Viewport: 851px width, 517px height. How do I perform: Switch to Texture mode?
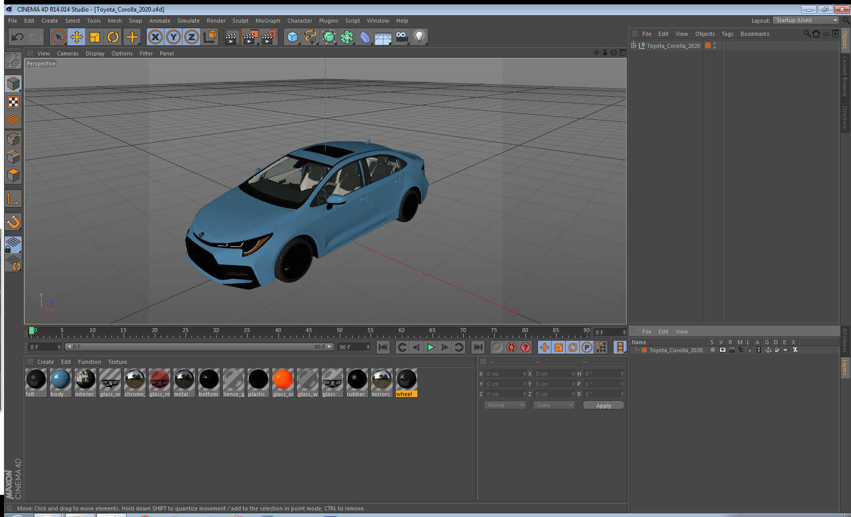14,102
